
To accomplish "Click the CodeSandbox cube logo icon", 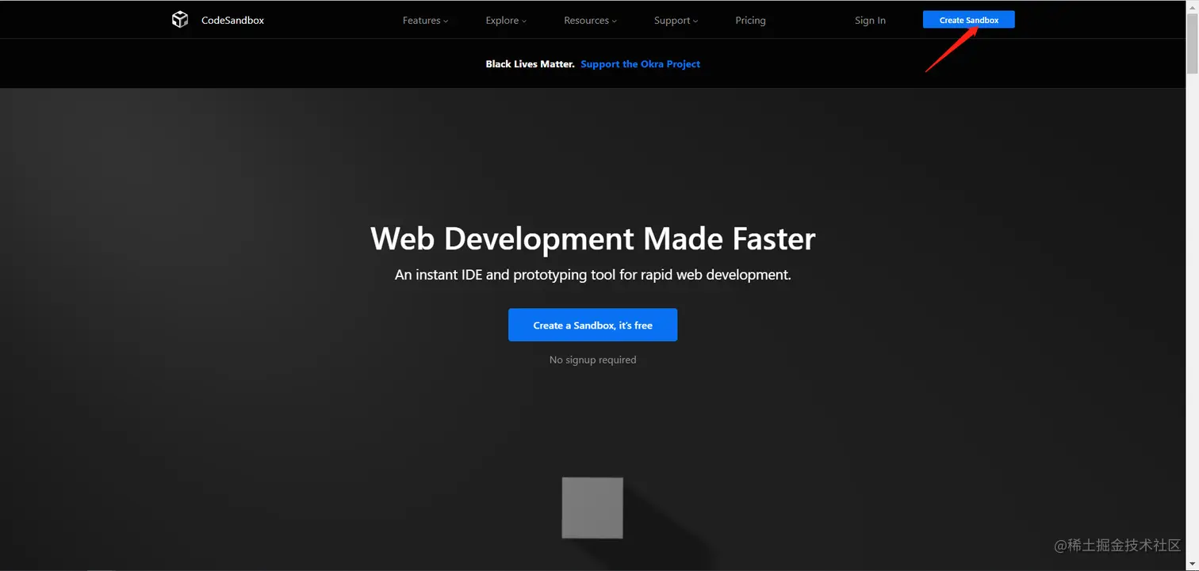I will (x=180, y=20).
